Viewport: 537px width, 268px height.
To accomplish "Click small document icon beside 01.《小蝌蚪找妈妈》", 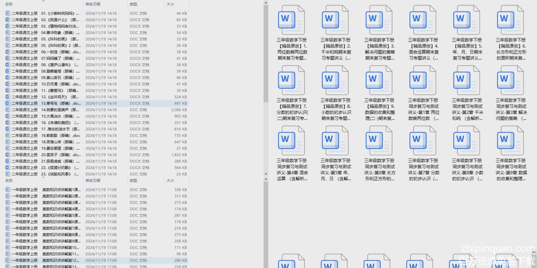I will tap(8, 13).
